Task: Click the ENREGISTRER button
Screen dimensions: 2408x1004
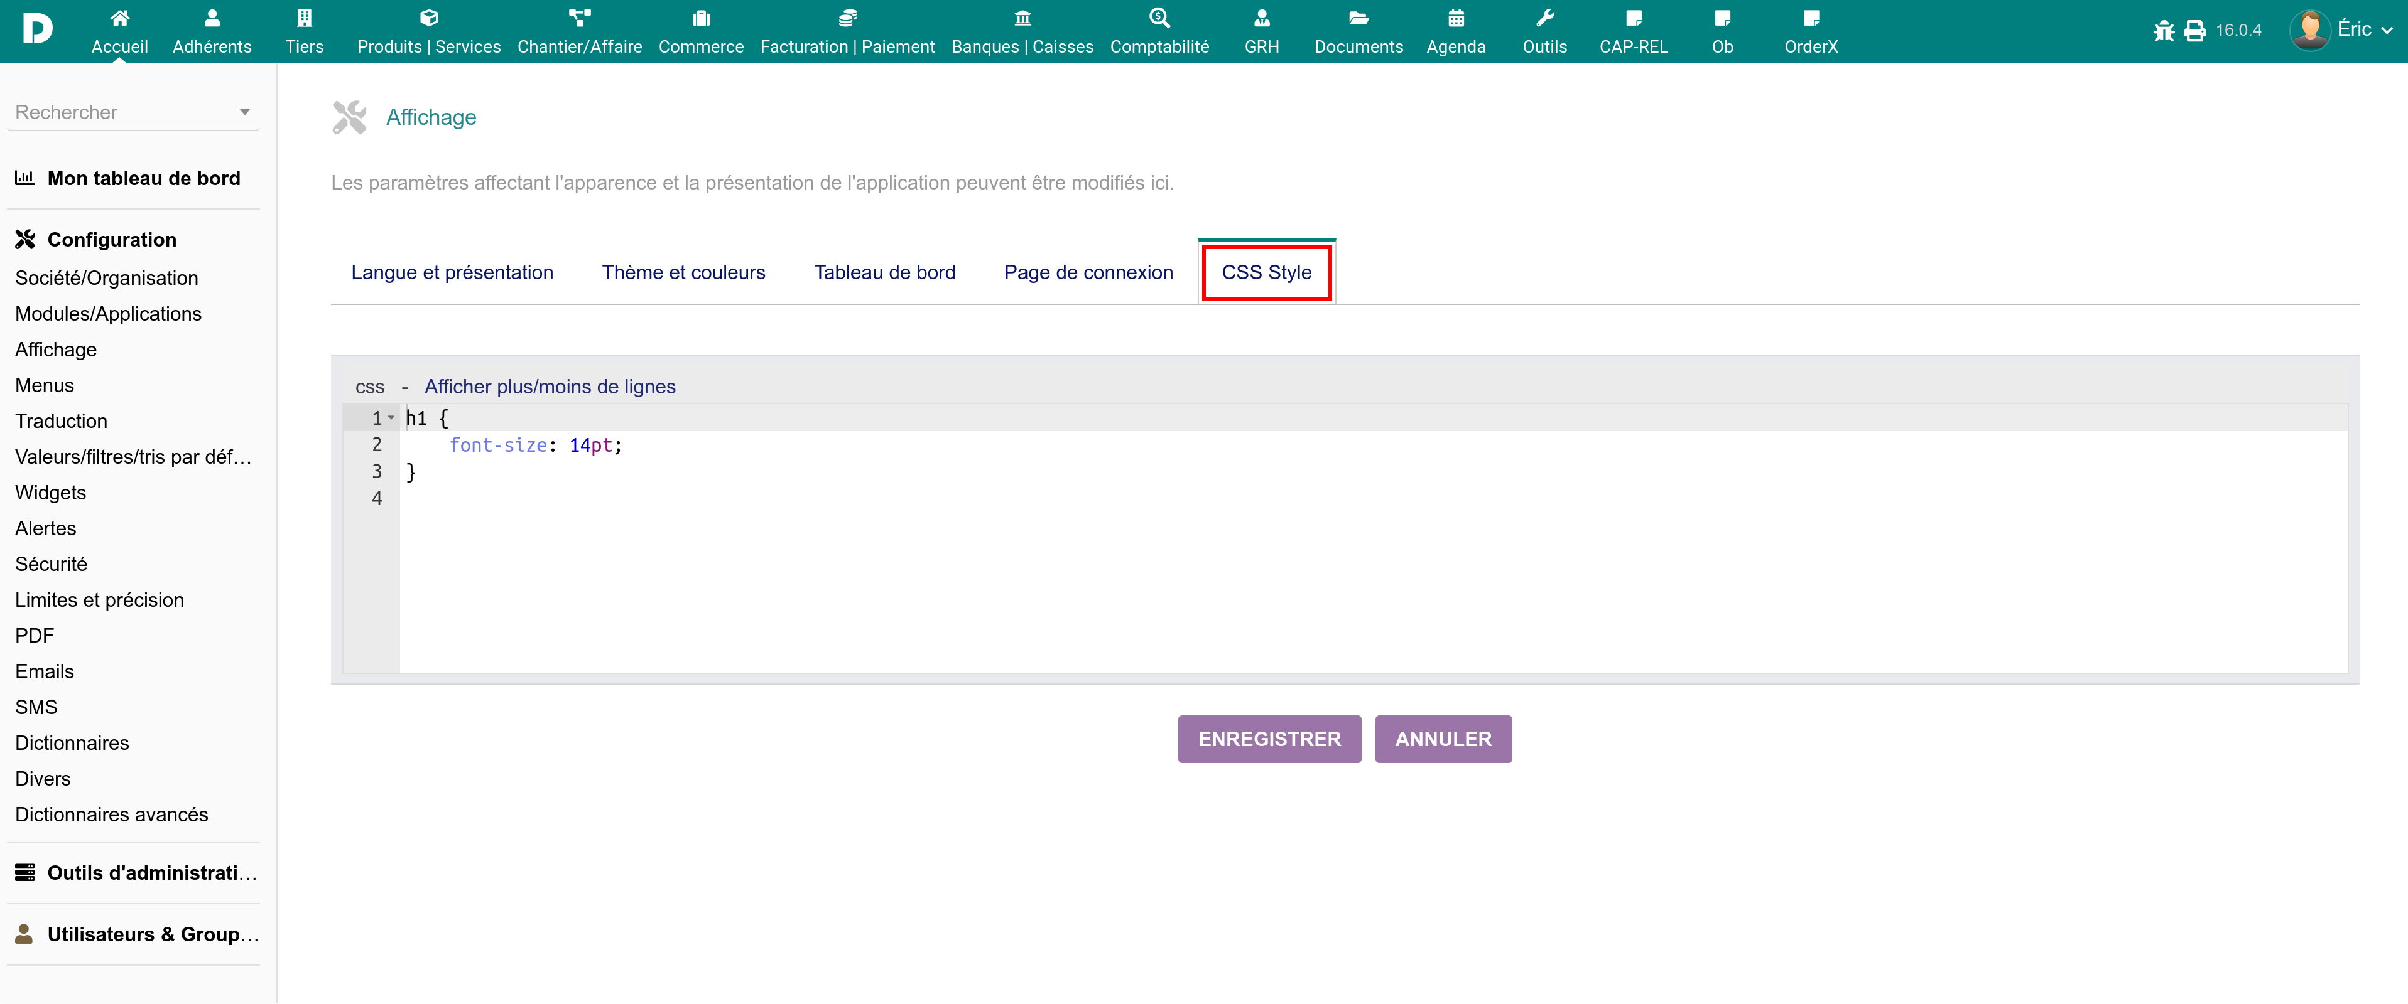Action: 1269,739
